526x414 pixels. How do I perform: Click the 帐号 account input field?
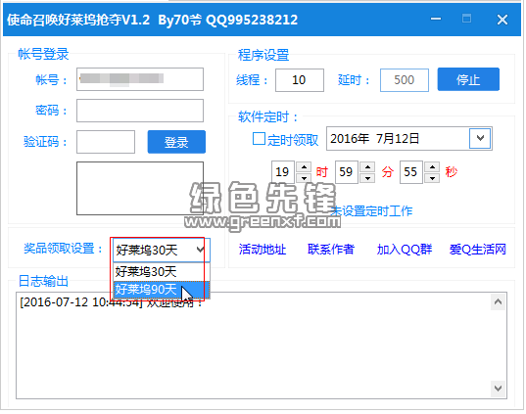140,79
